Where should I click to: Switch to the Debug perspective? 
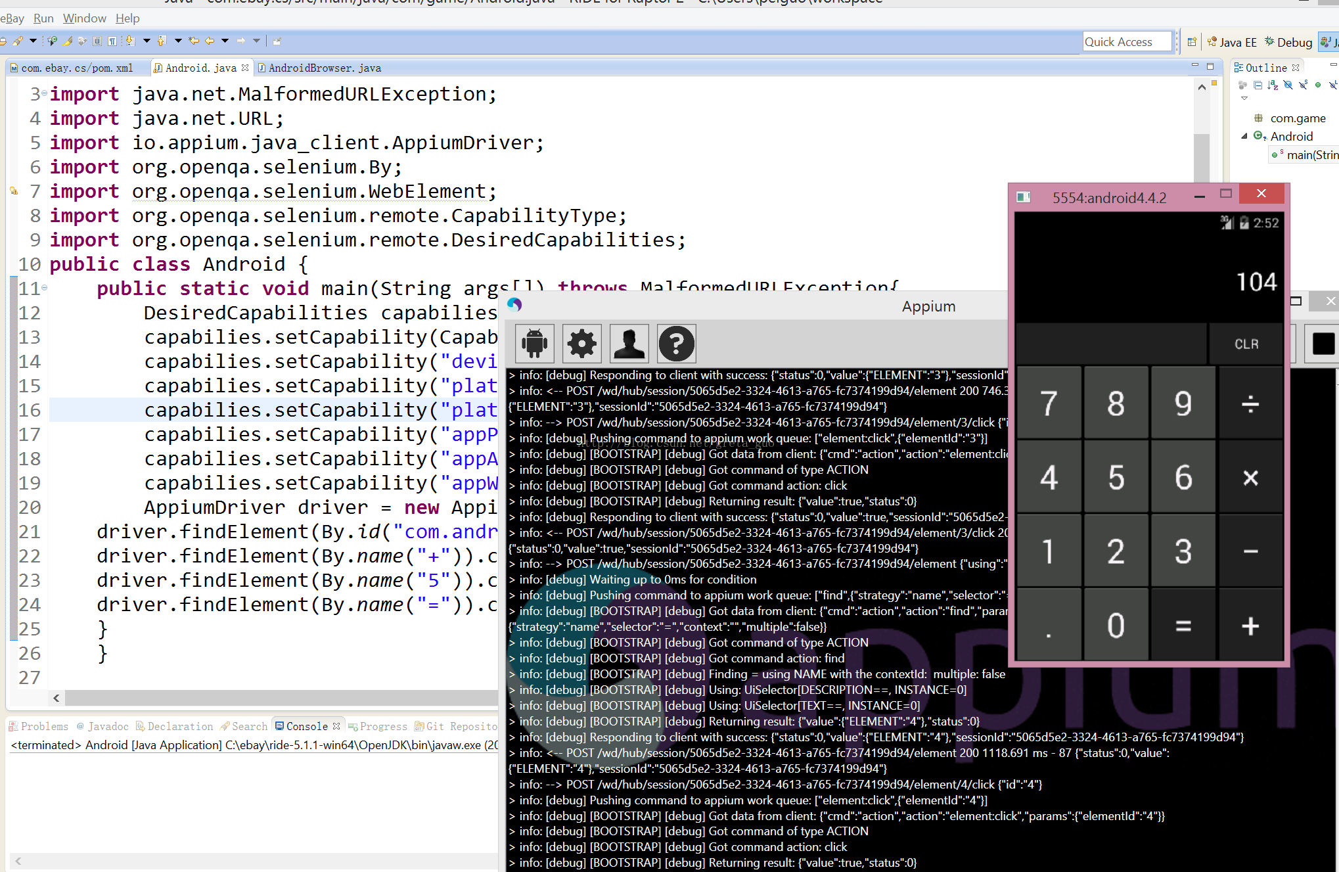click(x=1288, y=42)
